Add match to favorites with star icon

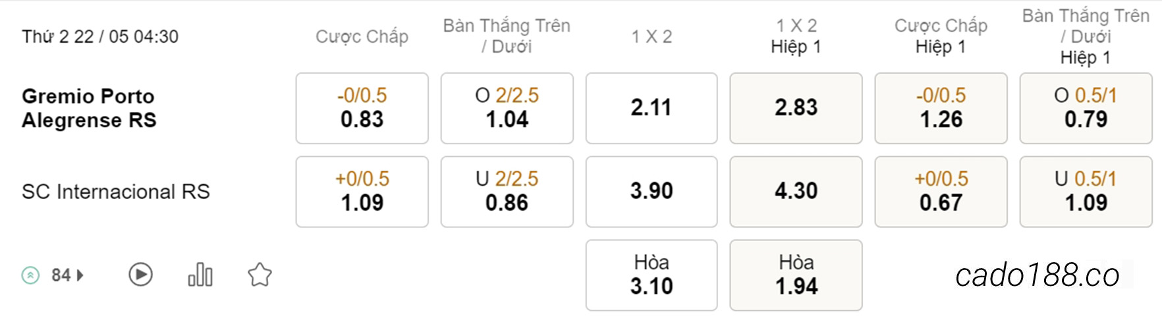260,275
